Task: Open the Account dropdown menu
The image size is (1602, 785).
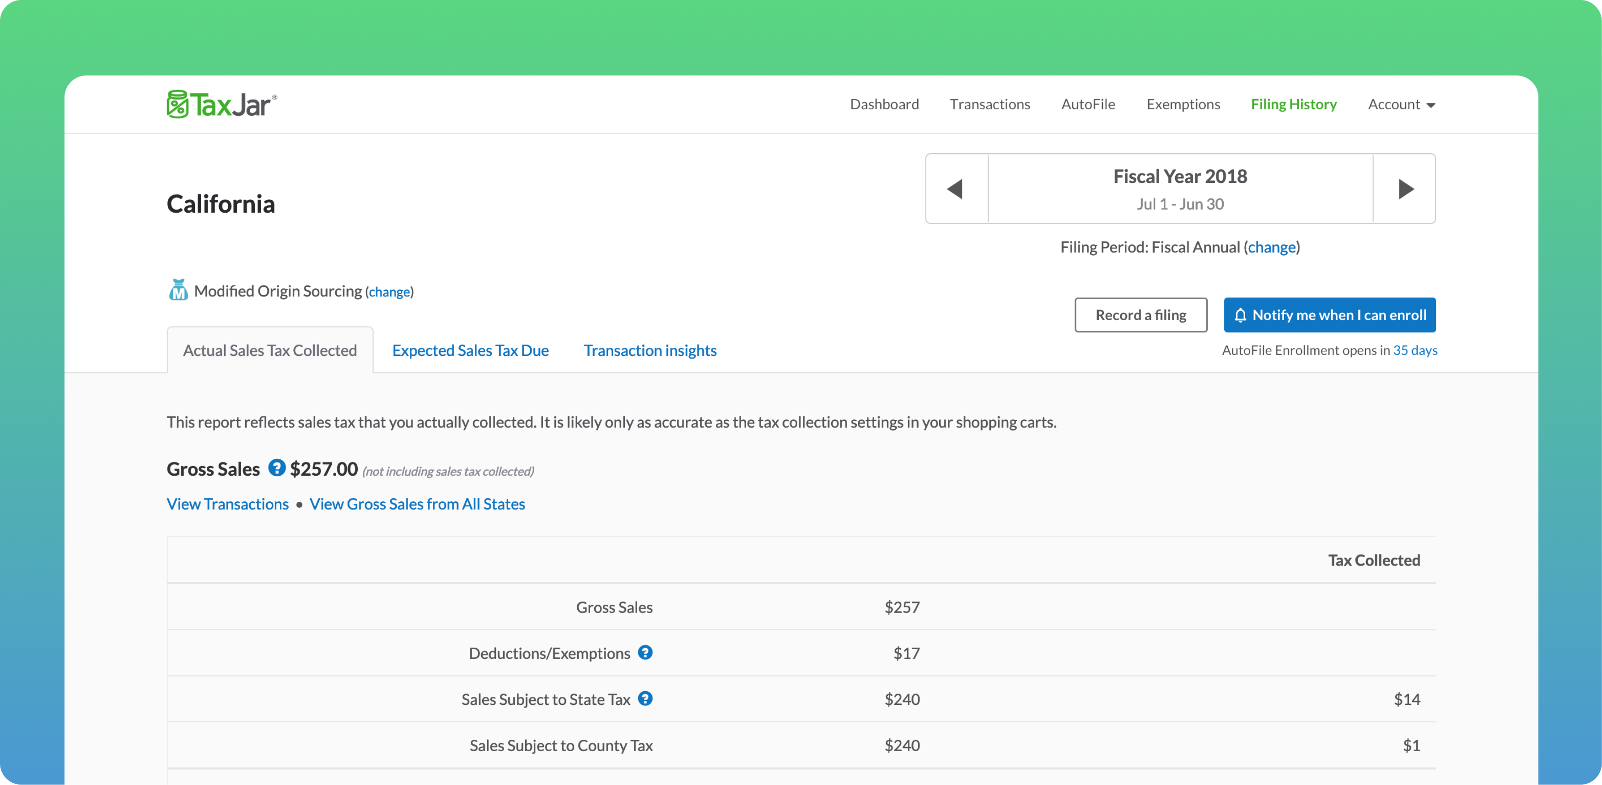Action: point(1401,104)
